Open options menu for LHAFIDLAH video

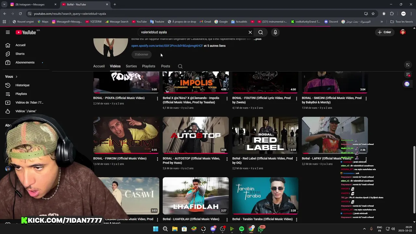[227, 219]
